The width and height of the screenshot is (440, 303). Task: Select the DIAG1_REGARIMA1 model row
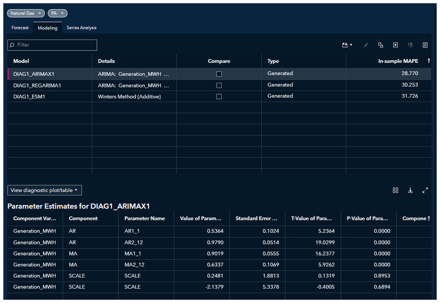tap(219, 85)
